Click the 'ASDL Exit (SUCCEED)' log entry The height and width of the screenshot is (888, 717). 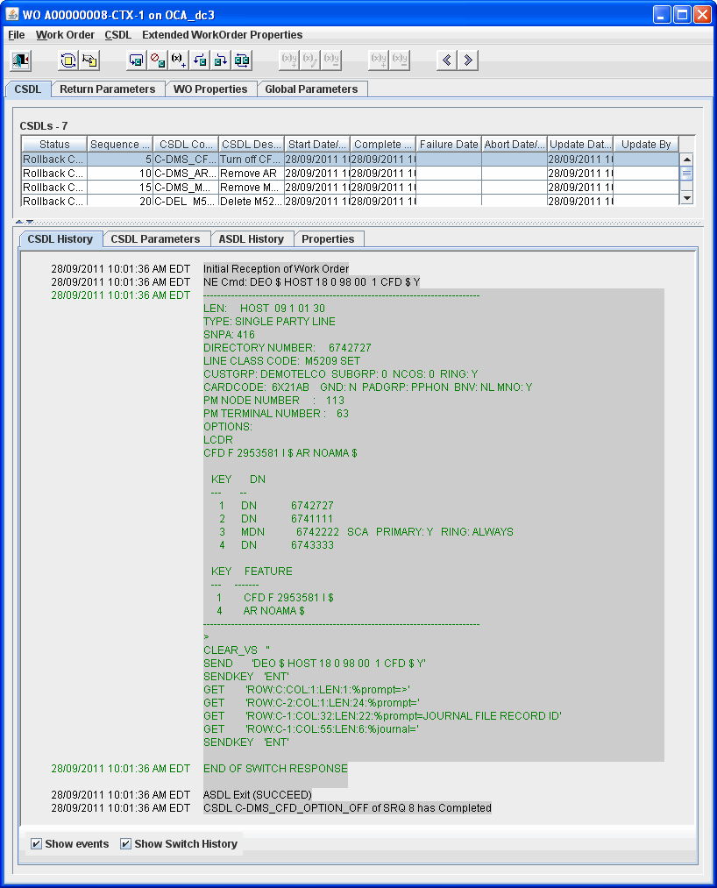pos(257,794)
